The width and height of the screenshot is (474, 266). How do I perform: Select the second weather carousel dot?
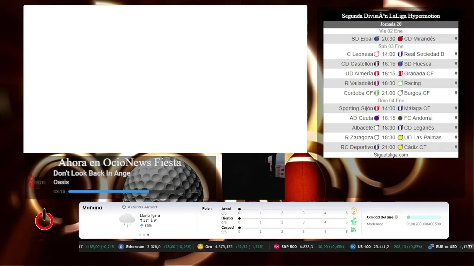pos(144,235)
